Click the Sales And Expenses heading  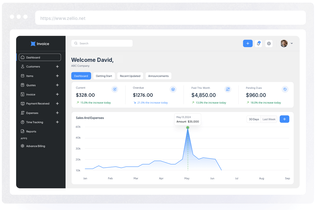click(x=90, y=118)
